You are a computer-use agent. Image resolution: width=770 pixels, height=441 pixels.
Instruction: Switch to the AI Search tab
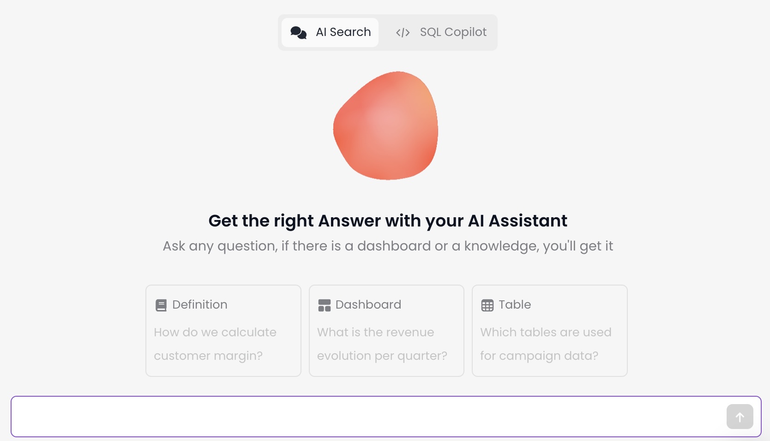[330, 32]
